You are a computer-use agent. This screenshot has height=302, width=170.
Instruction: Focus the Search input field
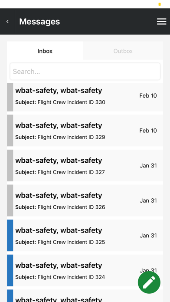tap(85, 72)
